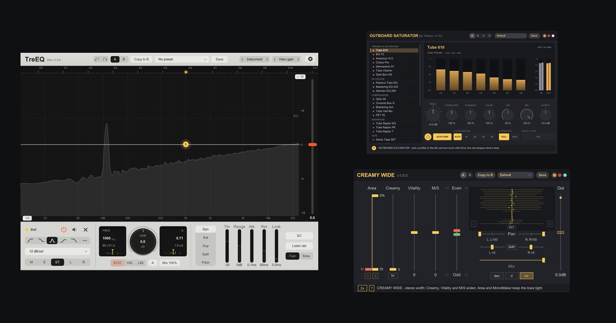The width and height of the screenshot is (616, 323).
Task: Save preset in Outboard Saturator
Action: pos(534,36)
